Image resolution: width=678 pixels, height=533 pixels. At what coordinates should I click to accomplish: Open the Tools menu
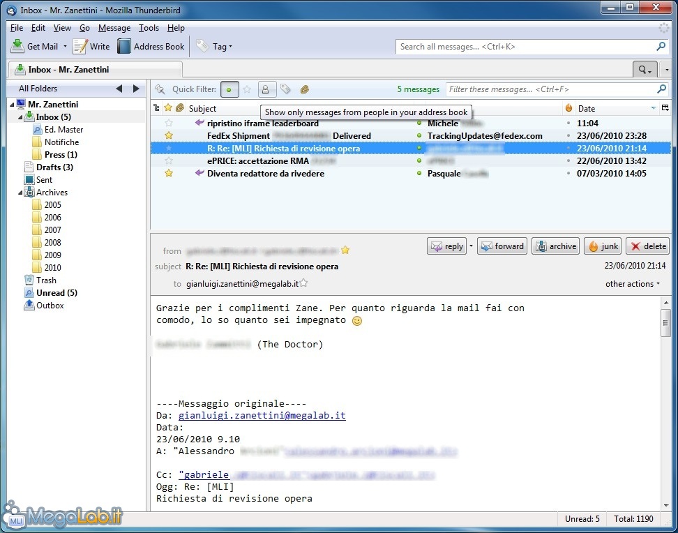pyautogui.click(x=149, y=28)
